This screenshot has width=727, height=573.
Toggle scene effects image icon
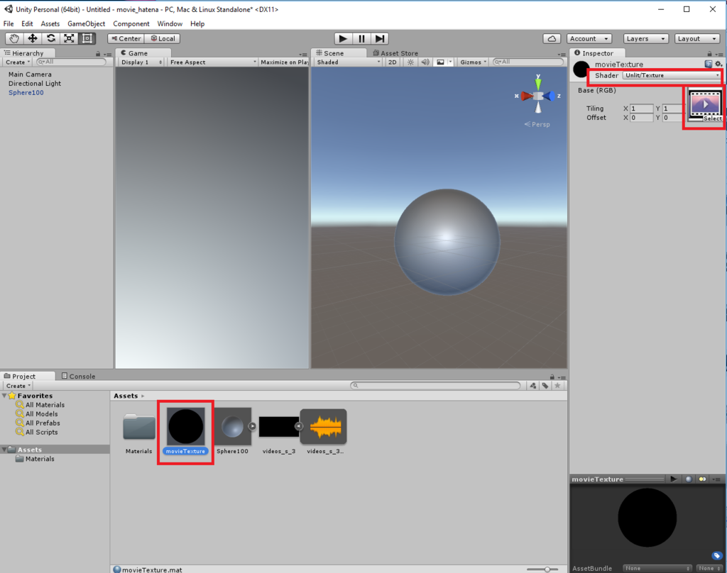pyautogui.click(x=440, y=62)
